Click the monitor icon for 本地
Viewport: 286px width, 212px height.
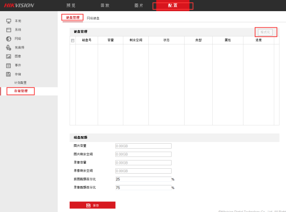(x=8, y=21)
